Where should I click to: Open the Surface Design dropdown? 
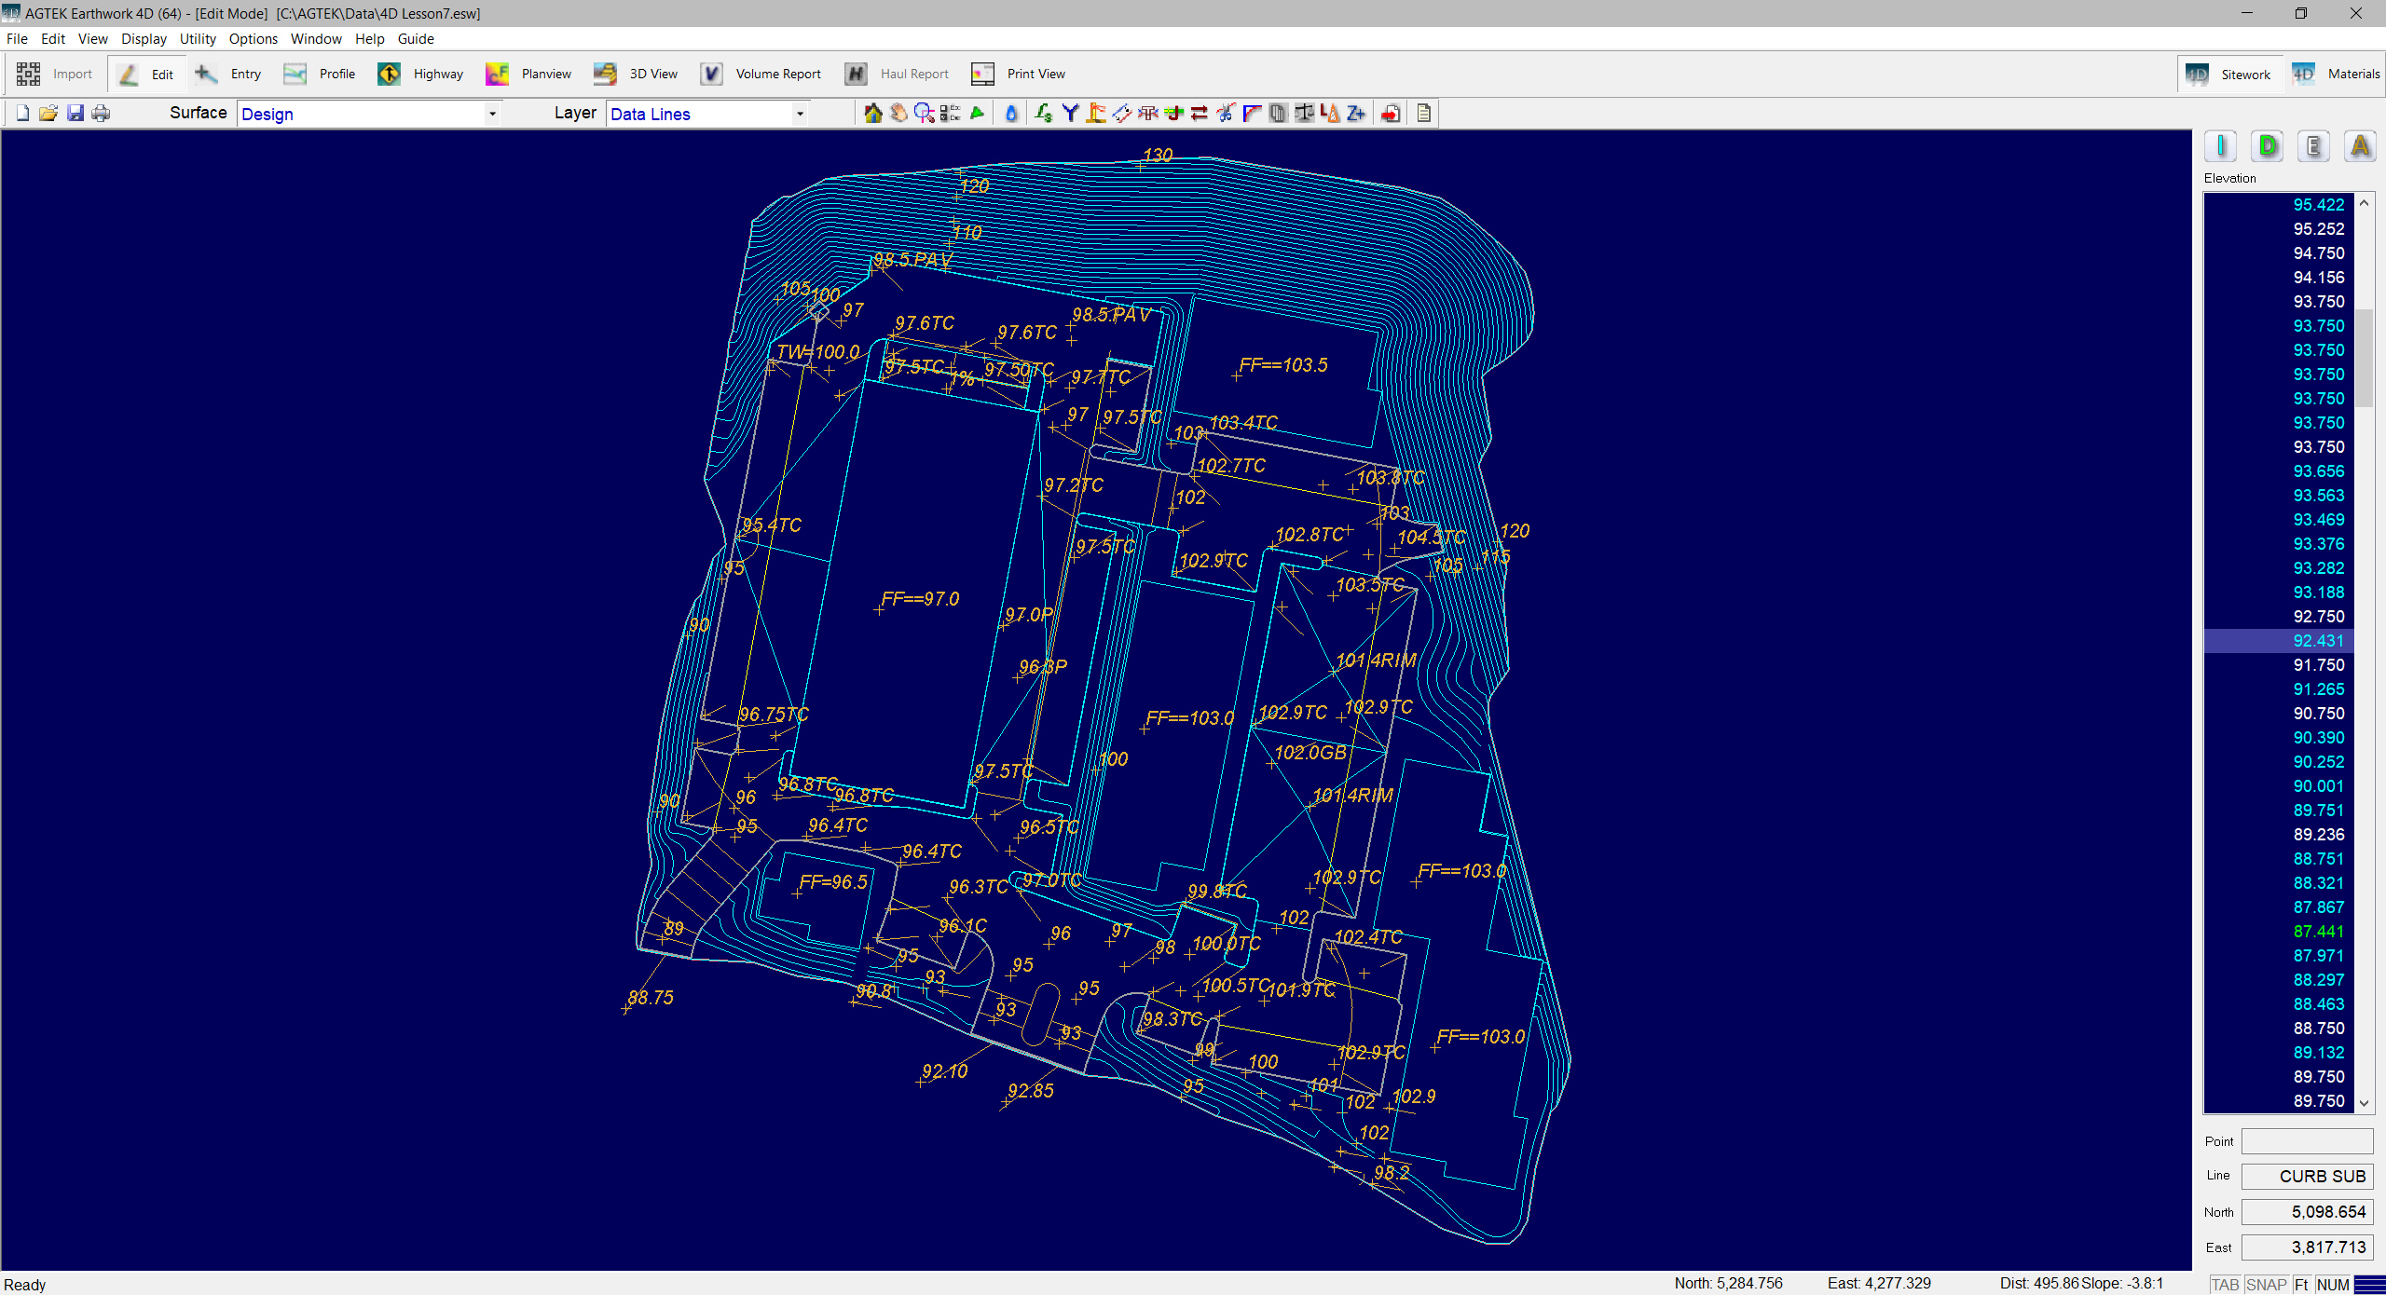point(492,115)
